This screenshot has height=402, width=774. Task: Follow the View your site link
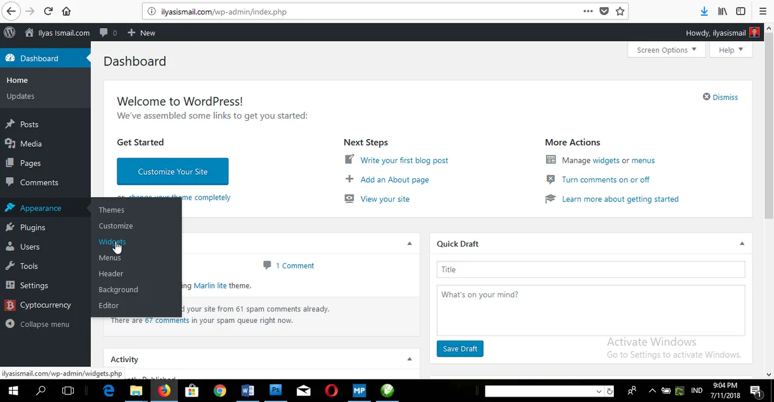coord(385,199)
